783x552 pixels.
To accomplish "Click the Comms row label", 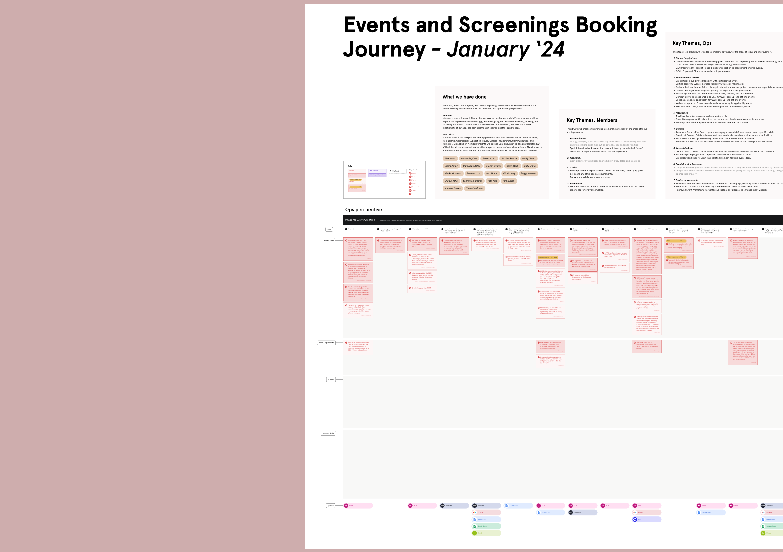I will click(331, 379).
